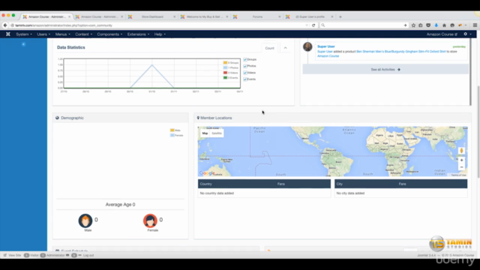Viewport: 480px width, 270px height.
Task: Switch to second Amazon Course tab
Action: coord(99,16)
